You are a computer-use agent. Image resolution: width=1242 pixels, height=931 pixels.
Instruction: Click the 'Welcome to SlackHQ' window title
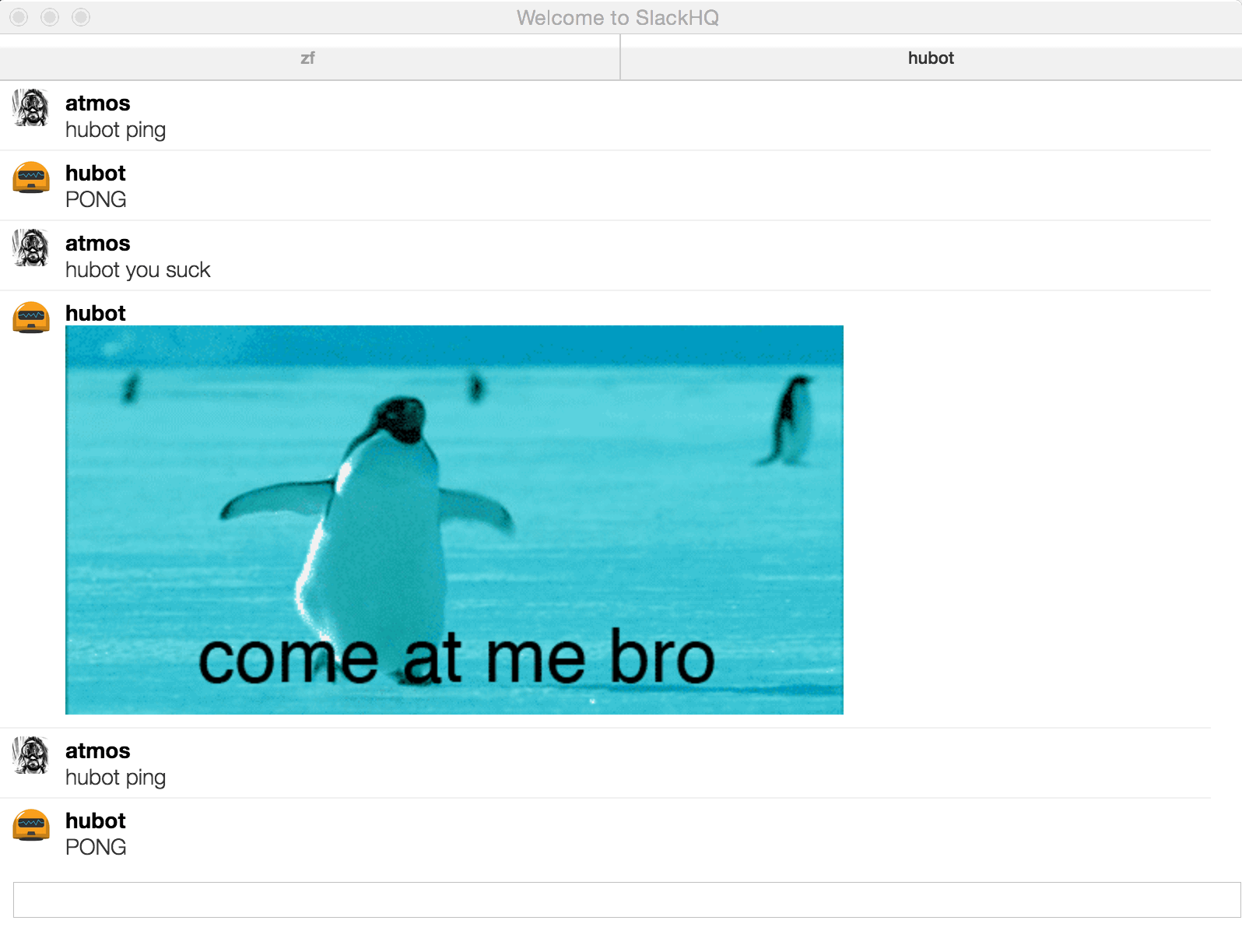pyautogui.click(x=618, y=18)
